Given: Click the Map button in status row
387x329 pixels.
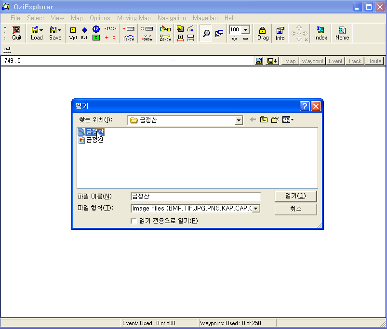Looking at the screenshot, I should (x=290, y=61).
